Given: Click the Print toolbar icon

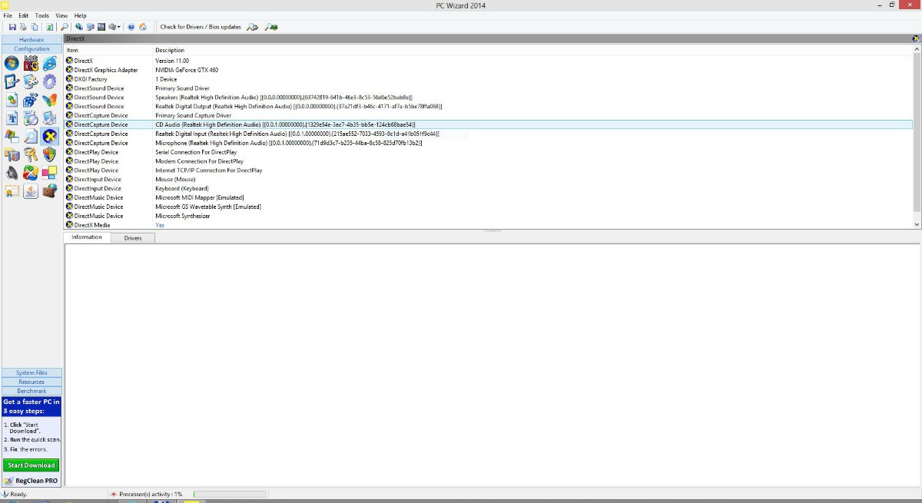Looking at the screenshot, I should 23,27.
